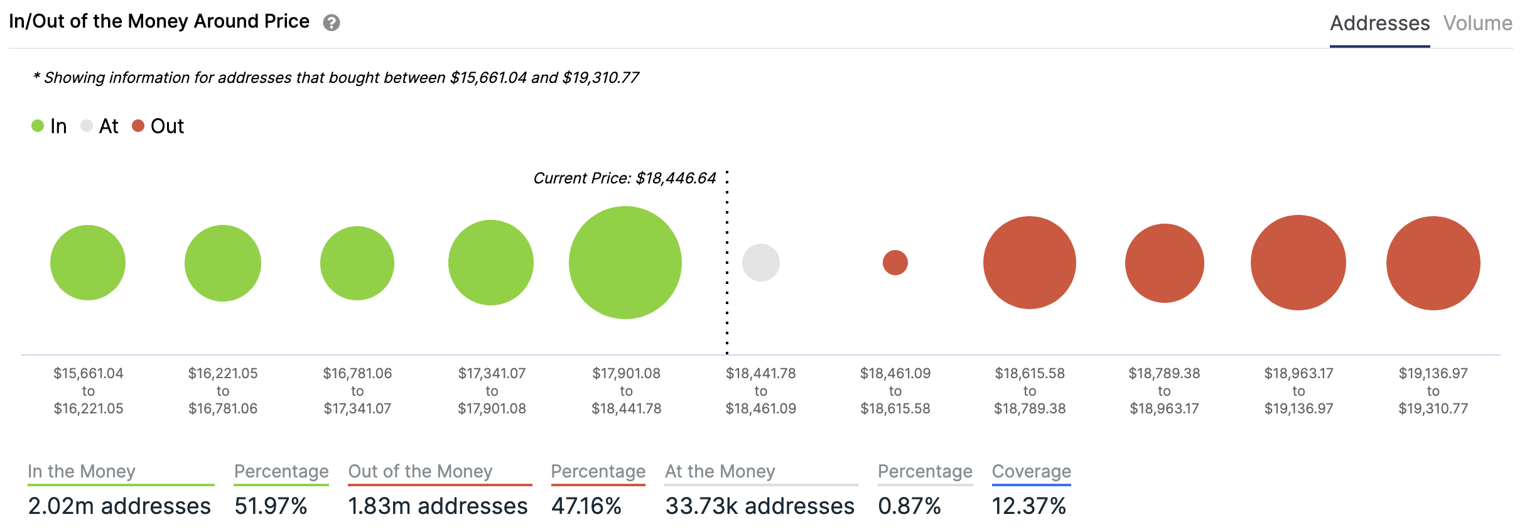
Task: Click the smallest red bubble at $18,461.09
Action: (895, 263)
